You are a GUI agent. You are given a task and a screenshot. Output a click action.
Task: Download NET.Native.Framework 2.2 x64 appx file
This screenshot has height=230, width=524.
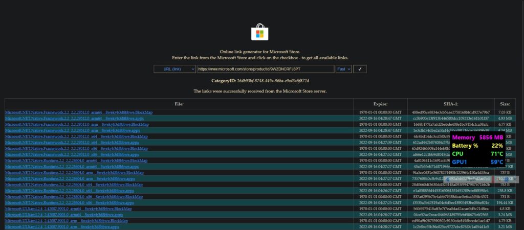(x=72, y=143)
